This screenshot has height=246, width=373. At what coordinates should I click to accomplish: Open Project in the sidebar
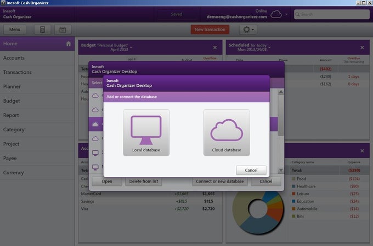pos(37,144)
